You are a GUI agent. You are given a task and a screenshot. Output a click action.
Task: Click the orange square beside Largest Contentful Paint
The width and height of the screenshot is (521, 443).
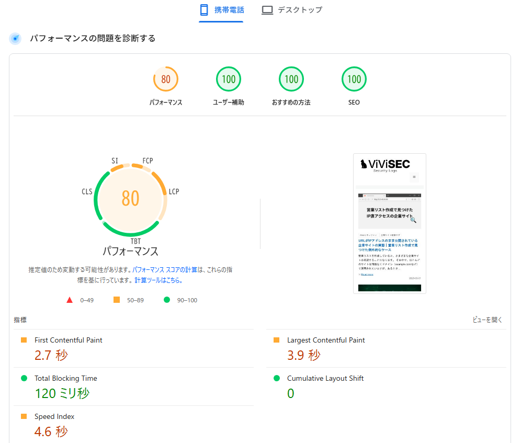tap(277, 339)
